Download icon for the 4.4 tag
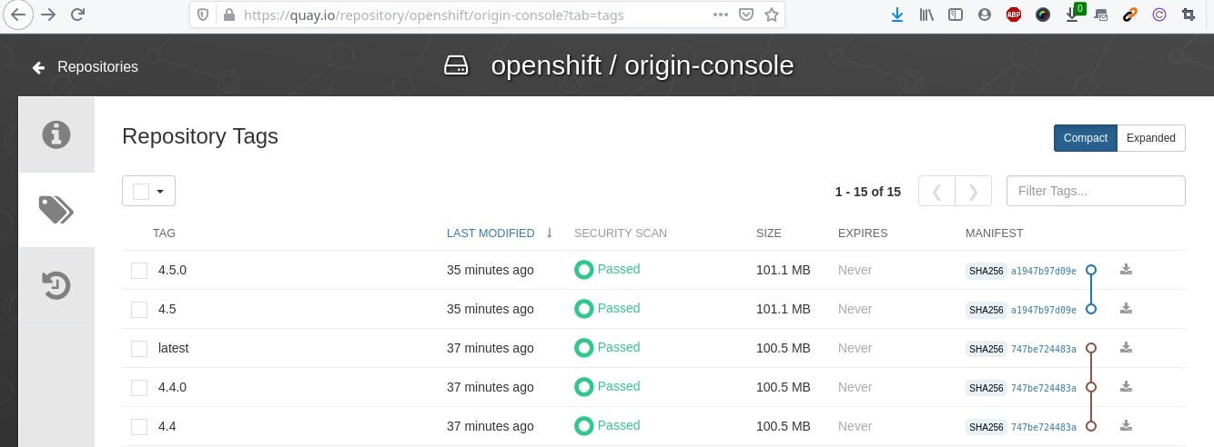 point(1126,426)
